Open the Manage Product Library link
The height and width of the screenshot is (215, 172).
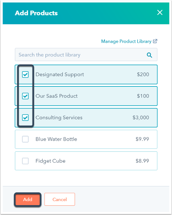click(126, 41)
